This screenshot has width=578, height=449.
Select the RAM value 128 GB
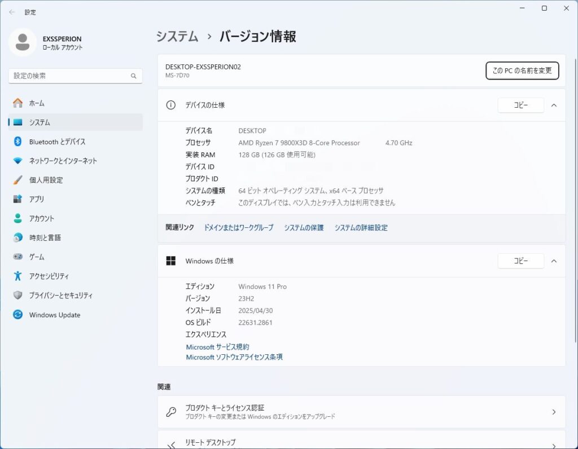click(277, 155)
